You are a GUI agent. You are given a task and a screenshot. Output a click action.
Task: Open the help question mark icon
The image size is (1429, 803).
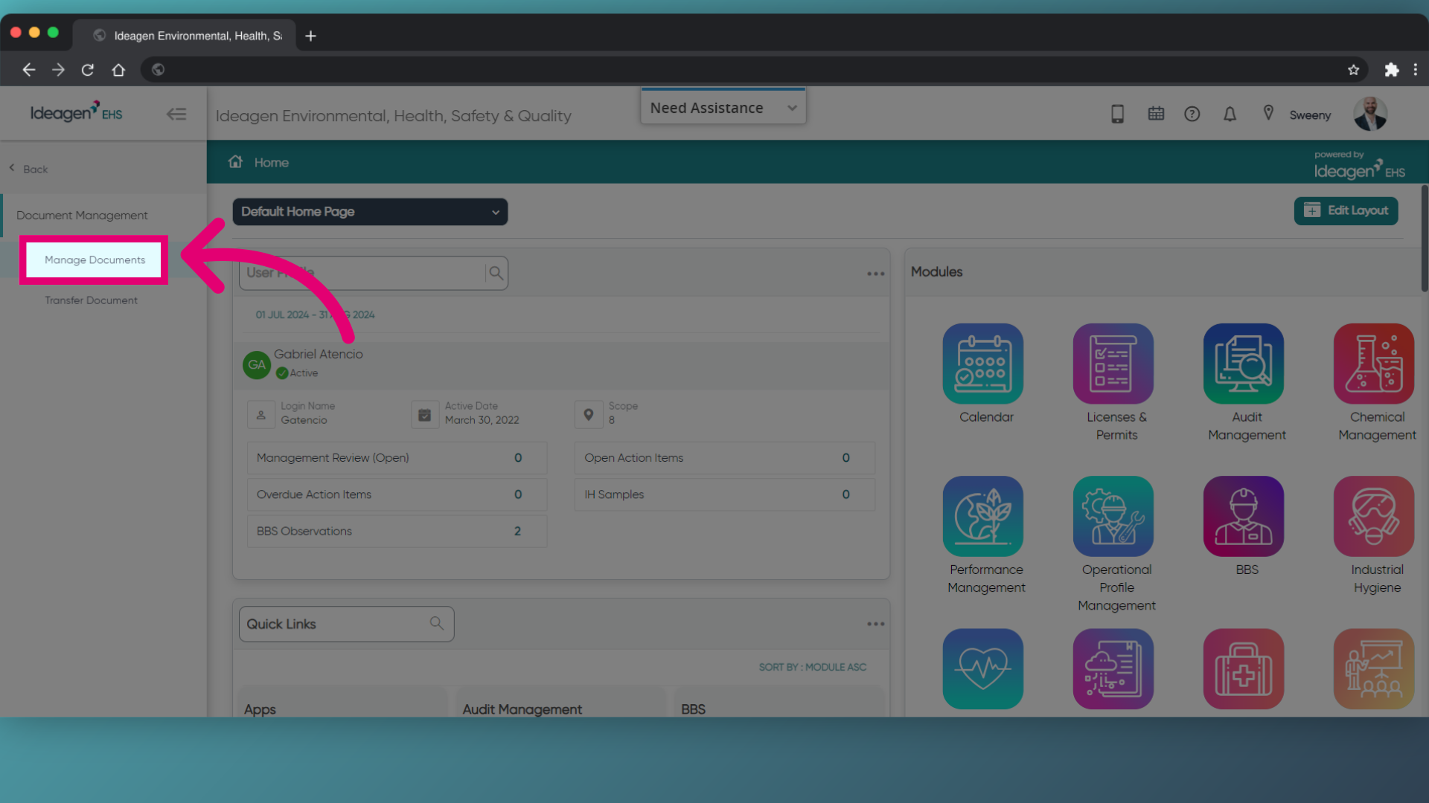(1192, 114)
